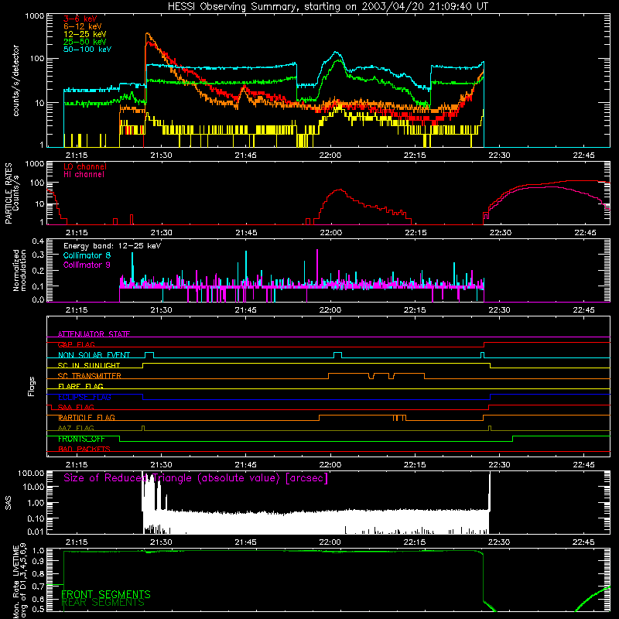Choose the cyan 50-100 keV legend label
This screenshot has height=619, width=619.
87,50
